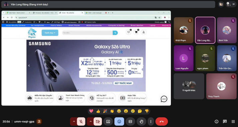Click meeting code umm-nxqt-gpa
The width and height of the screenshot is (238, 127).
click(x=24, y=122)
